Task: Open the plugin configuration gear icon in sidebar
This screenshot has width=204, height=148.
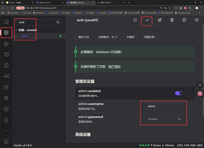Action: point(7,33)
